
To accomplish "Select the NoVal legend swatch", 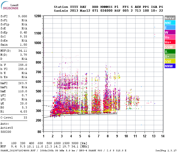I will [170, 18].
